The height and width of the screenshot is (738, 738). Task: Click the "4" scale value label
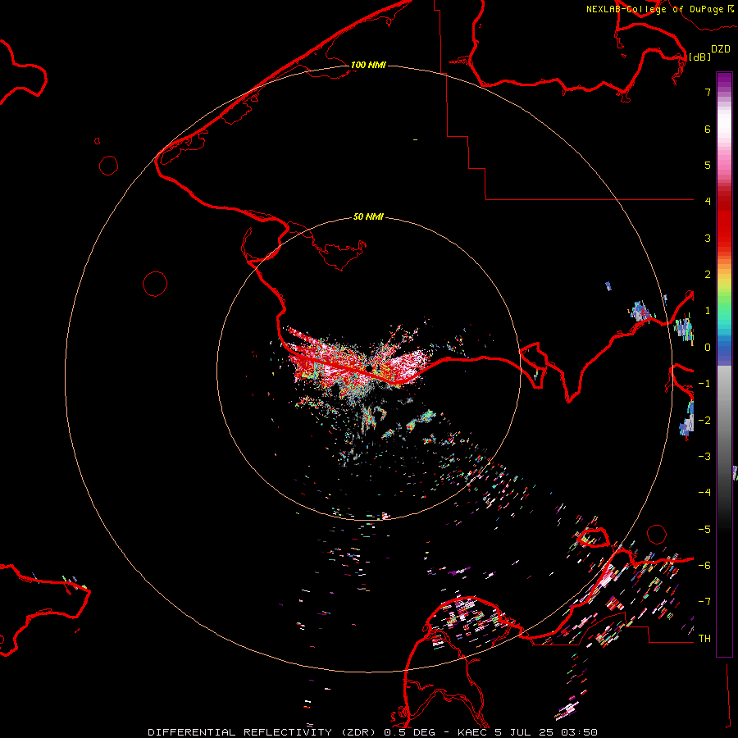point(708,201)
